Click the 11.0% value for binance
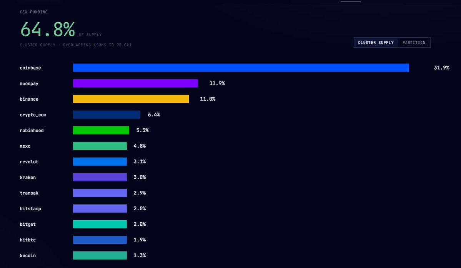 (208, 99)
